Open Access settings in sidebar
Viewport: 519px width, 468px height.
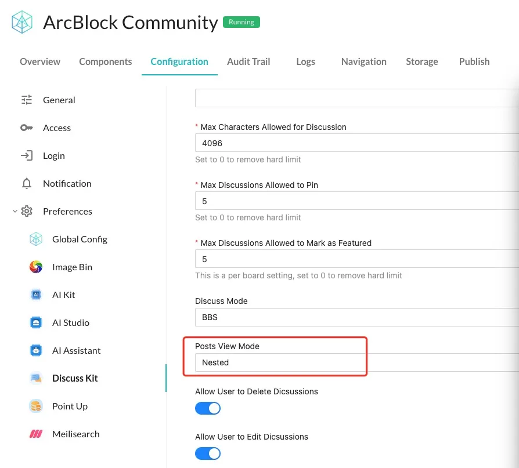(x=57, y=128)
